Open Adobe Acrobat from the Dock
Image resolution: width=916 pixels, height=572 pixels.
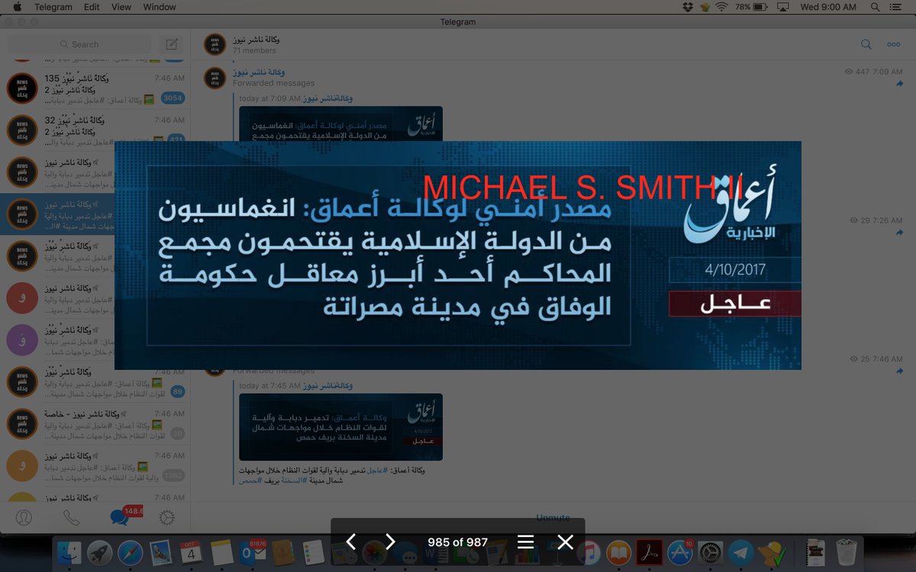pos(650,553)
